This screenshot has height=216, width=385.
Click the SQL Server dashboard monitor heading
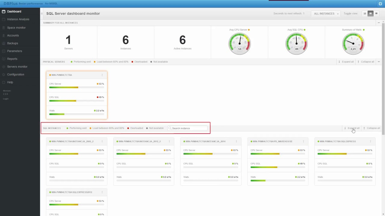point(73,13)
